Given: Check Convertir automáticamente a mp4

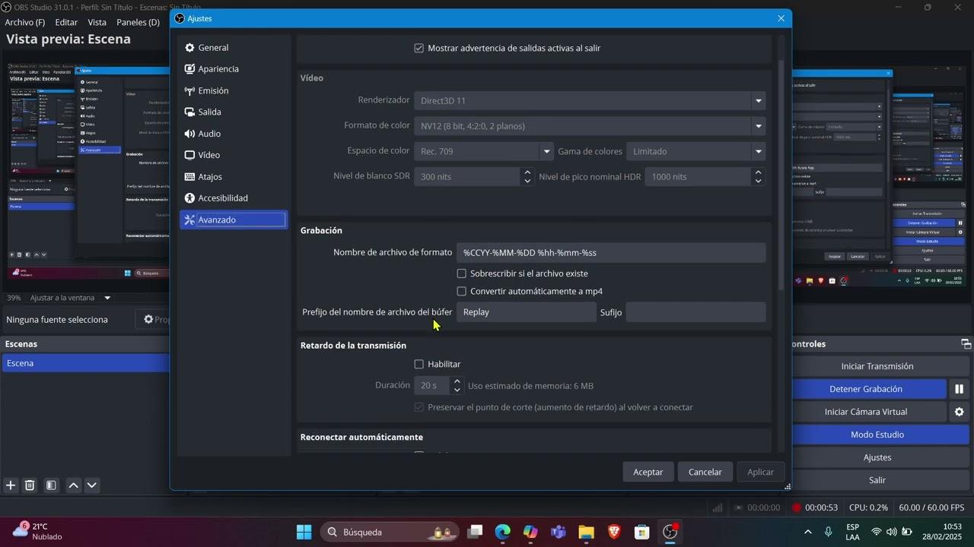Looking at the screenshot, I should 461,292.
